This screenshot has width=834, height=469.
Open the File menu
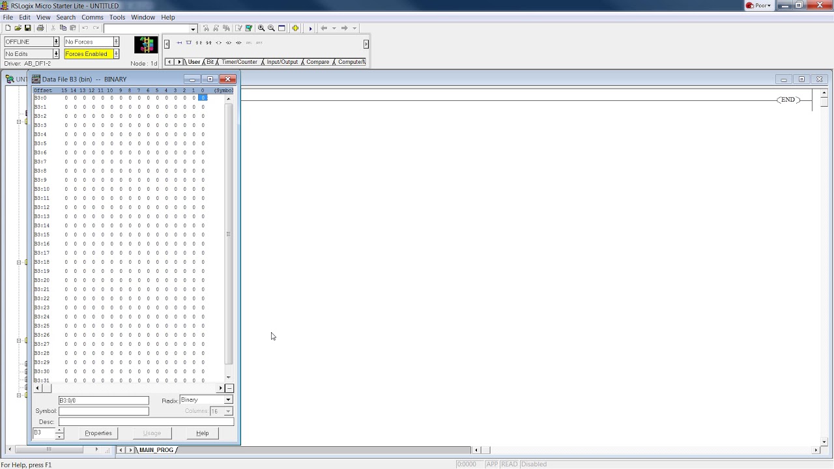(8, 17)
